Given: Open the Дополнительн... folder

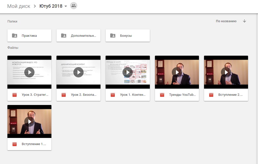Looking at the screenshot, I should pyautogui.click(x=78, y=36).
